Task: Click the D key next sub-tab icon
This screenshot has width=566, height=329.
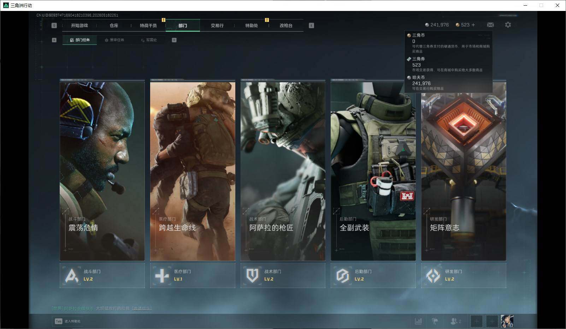Action: [174, 40]
